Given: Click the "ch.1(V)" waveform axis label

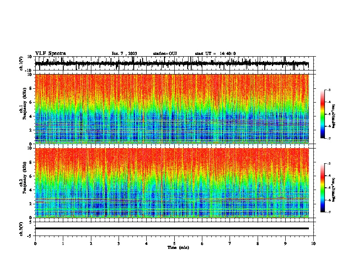Looking at the screenshot, I should (22, 63).
